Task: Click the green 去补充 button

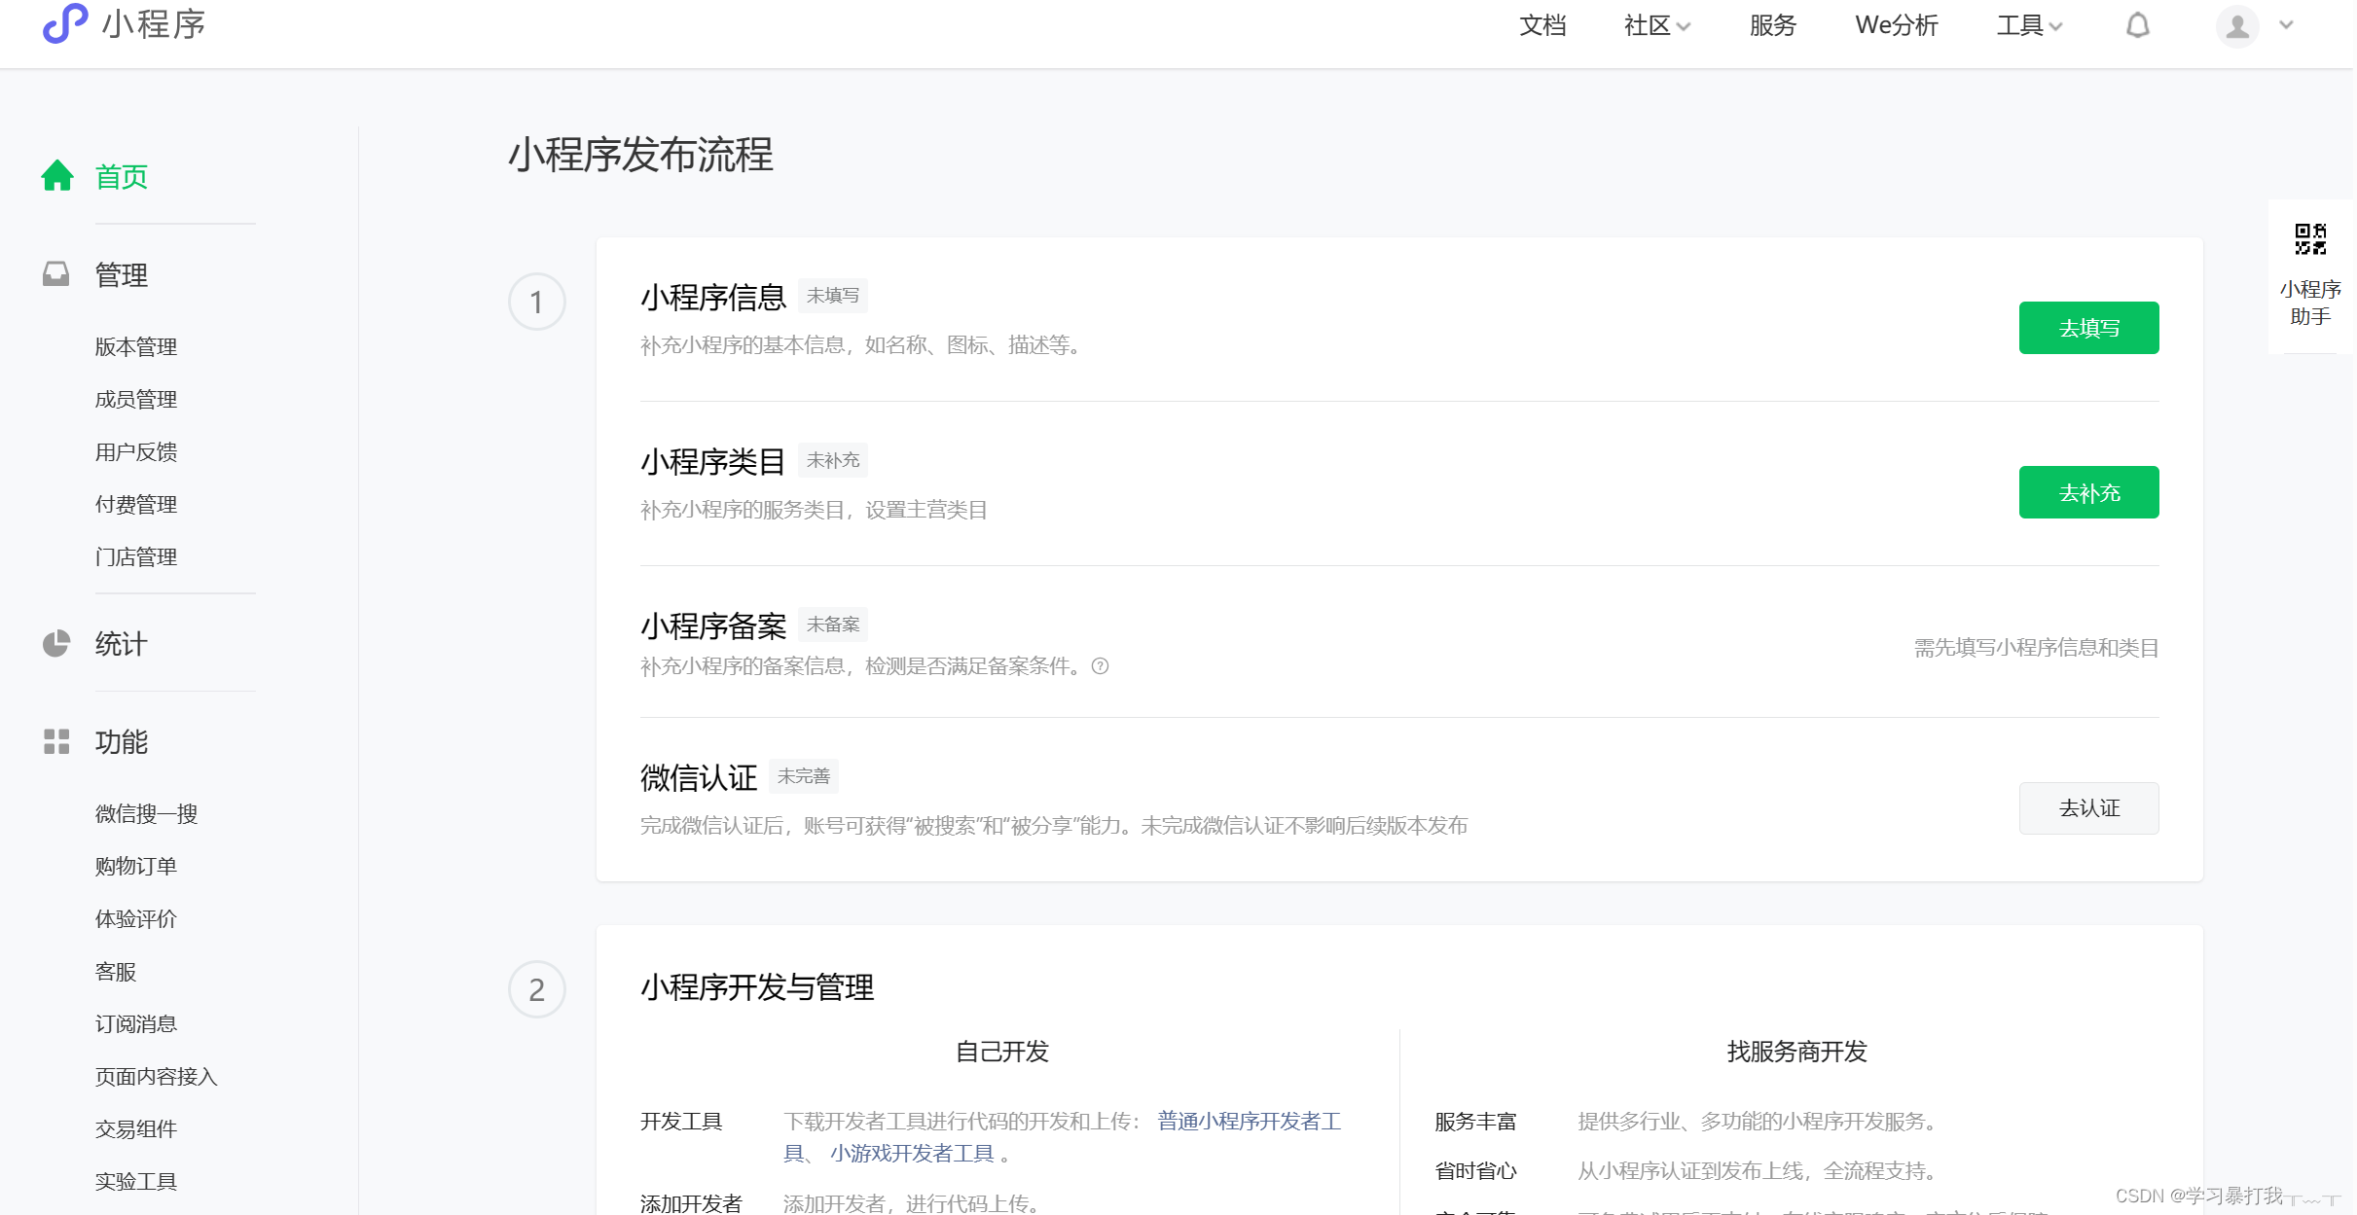Action: tap(2088, 492)
